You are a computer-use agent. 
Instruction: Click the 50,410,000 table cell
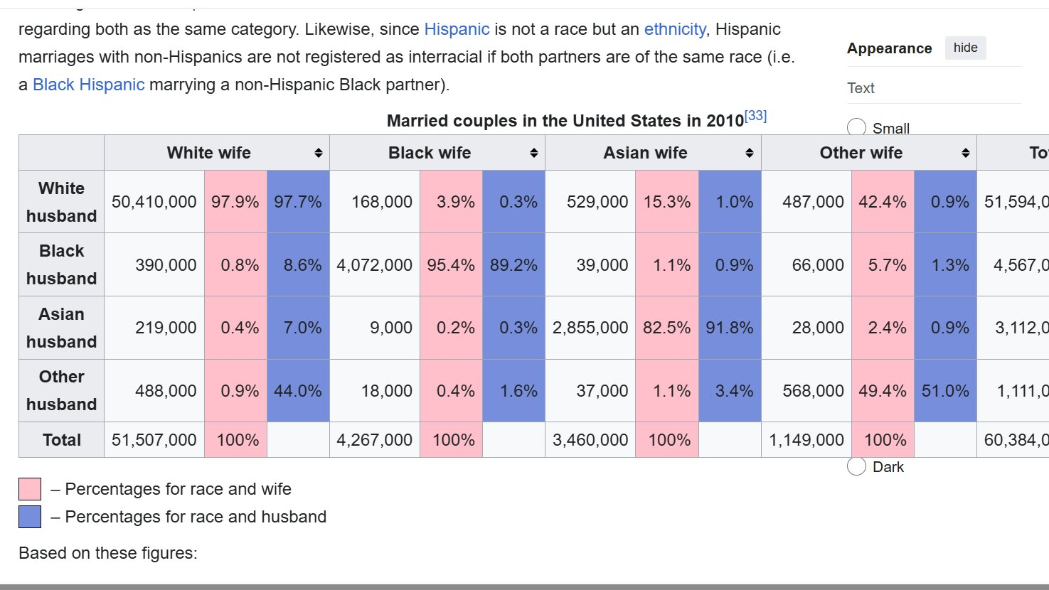coord(154,202)
